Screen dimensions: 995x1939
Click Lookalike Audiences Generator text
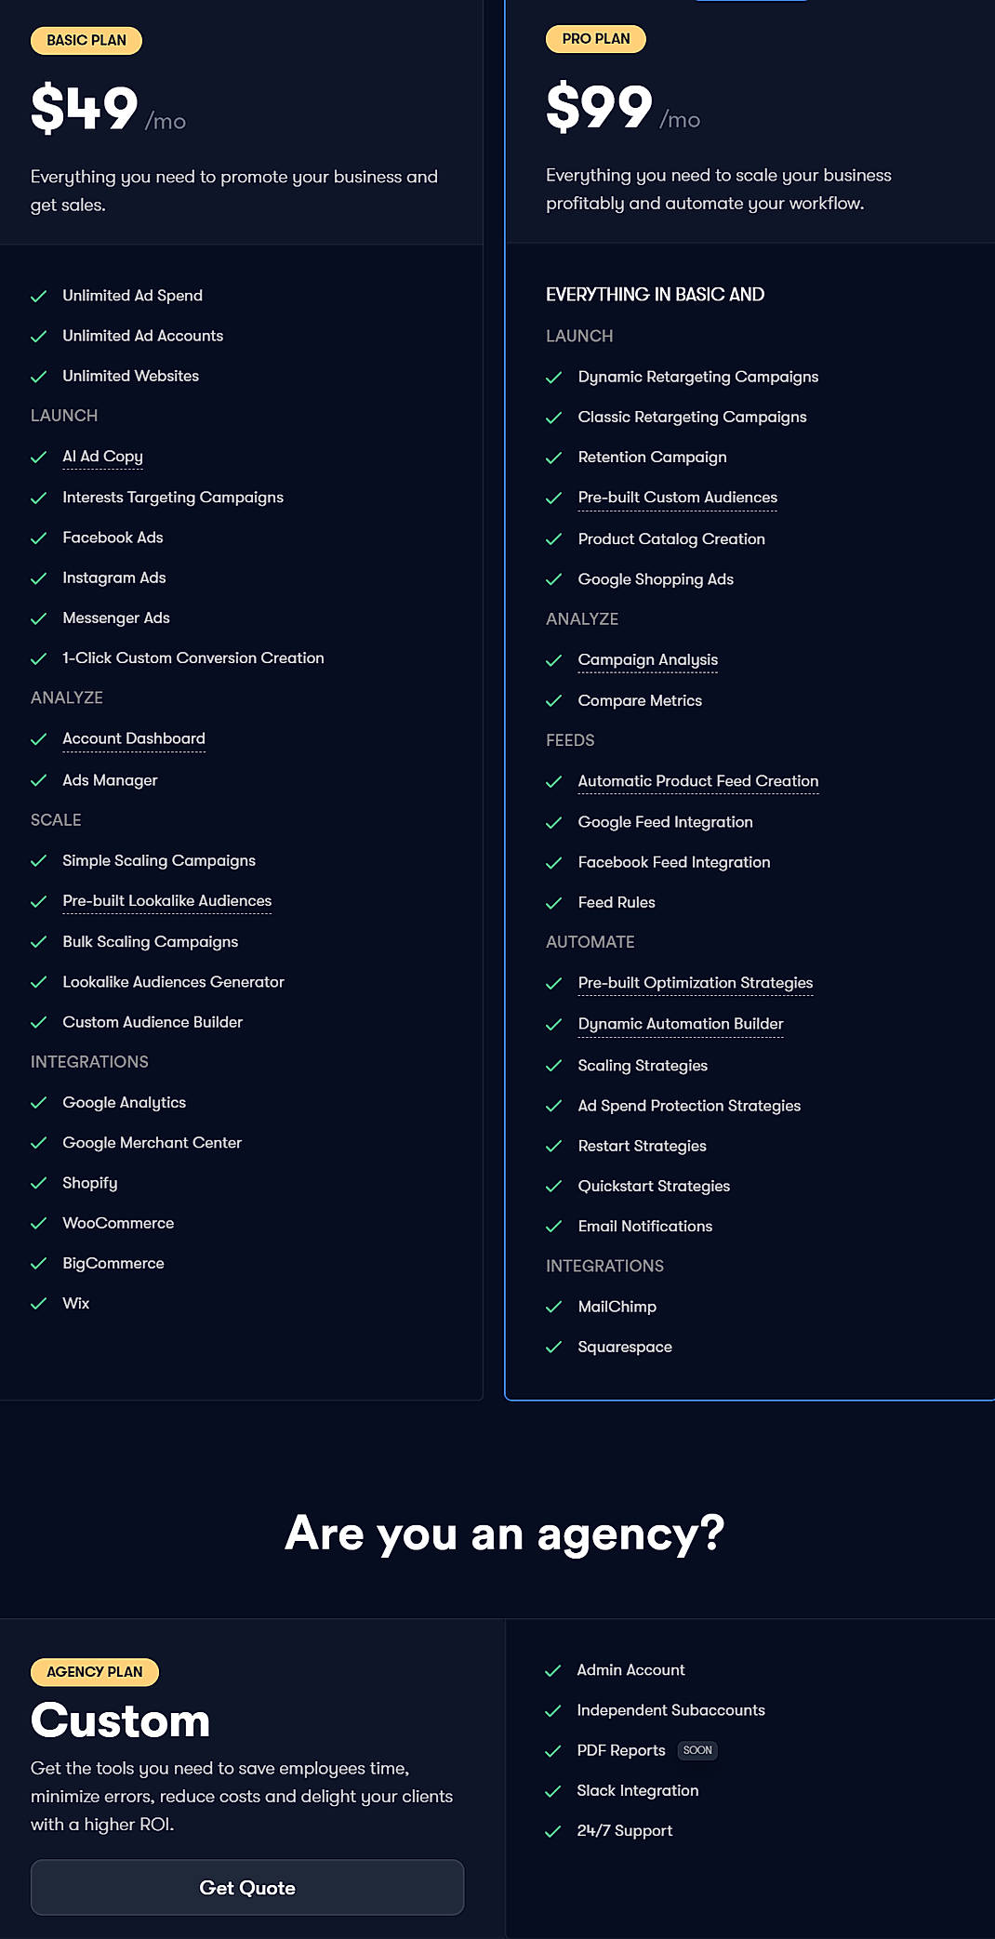coord(174,982)
